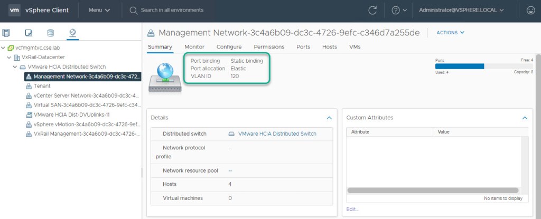Image resolution: width=541 pixels, height=219 pixels.
Task: Select the Networking inventory view icon
Action: pos(72,33)
